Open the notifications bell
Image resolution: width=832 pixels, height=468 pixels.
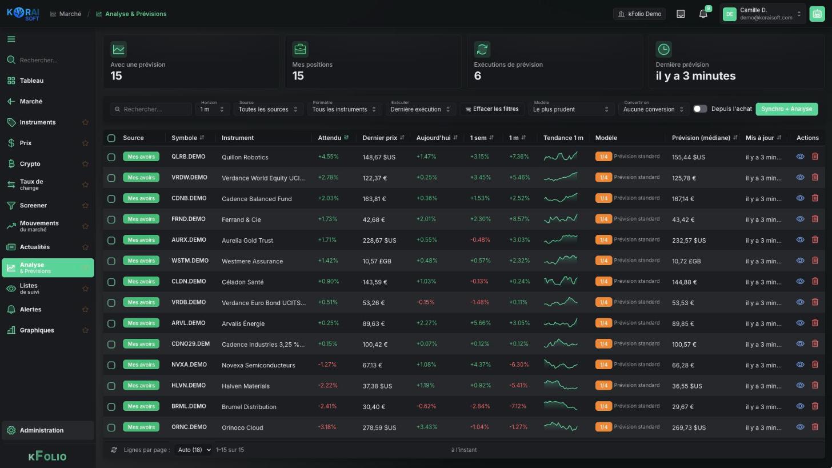tap(703, 14)
